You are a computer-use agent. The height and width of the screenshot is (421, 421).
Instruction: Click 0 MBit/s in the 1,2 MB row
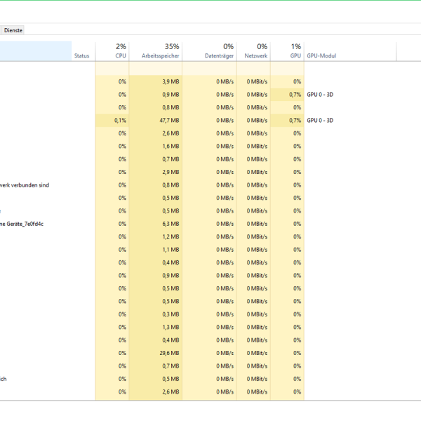click(x=257, y=237)
